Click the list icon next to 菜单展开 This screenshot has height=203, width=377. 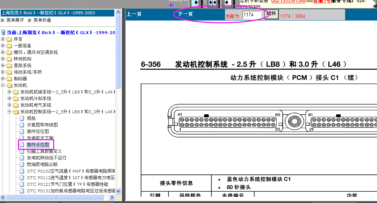tap(3, 20)
